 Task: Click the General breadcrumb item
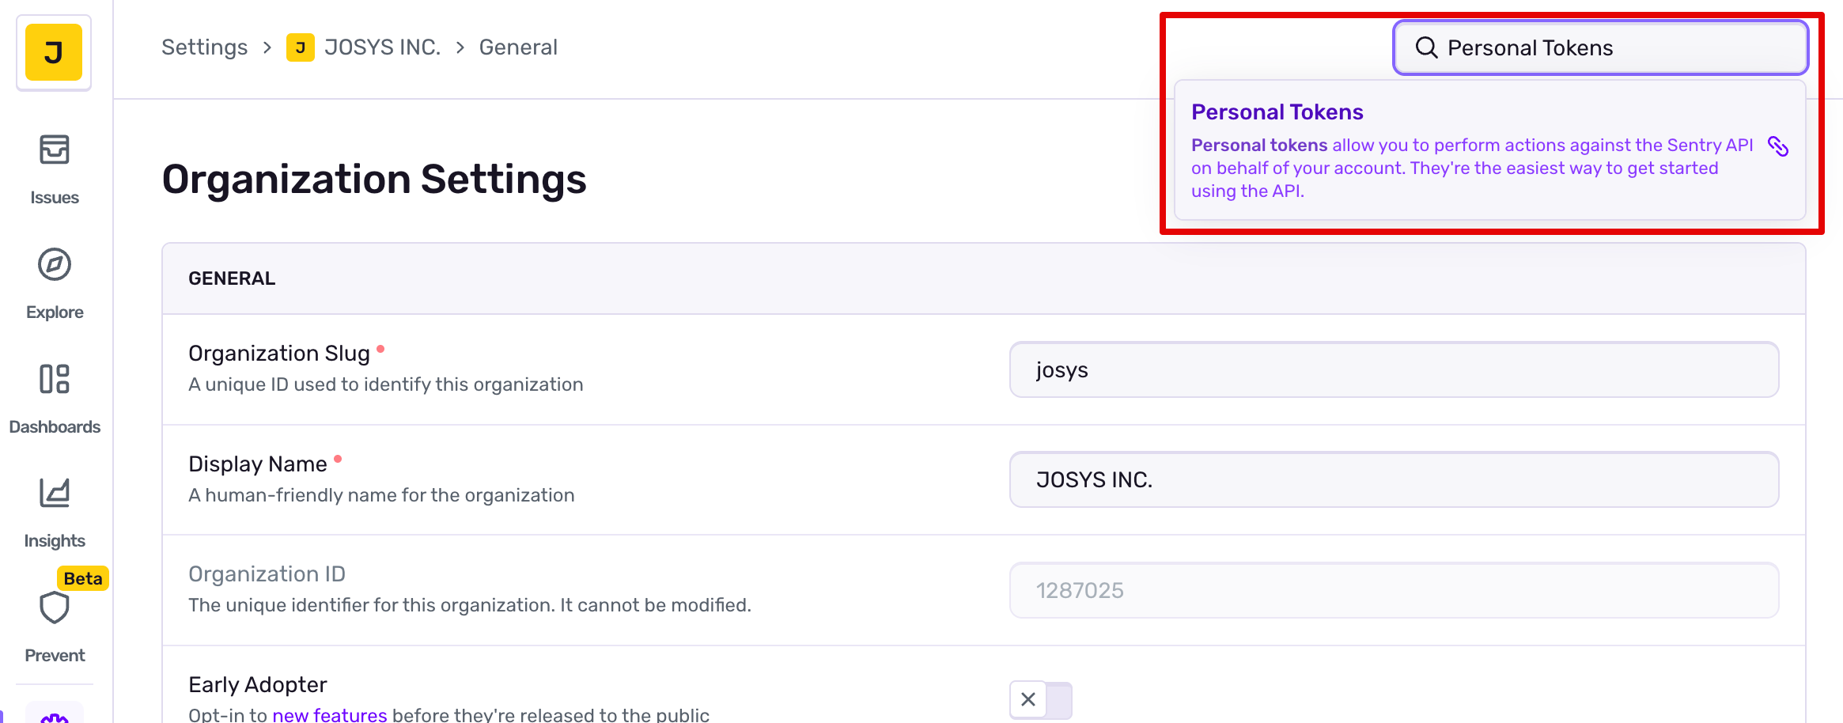pyautogui.click(x=518, y=47)
